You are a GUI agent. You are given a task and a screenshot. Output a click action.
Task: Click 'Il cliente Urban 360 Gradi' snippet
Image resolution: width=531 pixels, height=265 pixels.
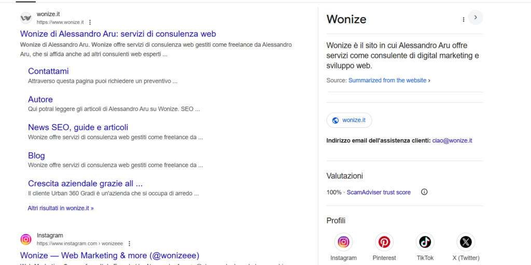pos(114,194)
